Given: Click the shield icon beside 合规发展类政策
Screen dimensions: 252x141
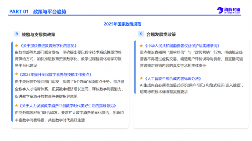Looking at the screenshot, I should [141, 34].
